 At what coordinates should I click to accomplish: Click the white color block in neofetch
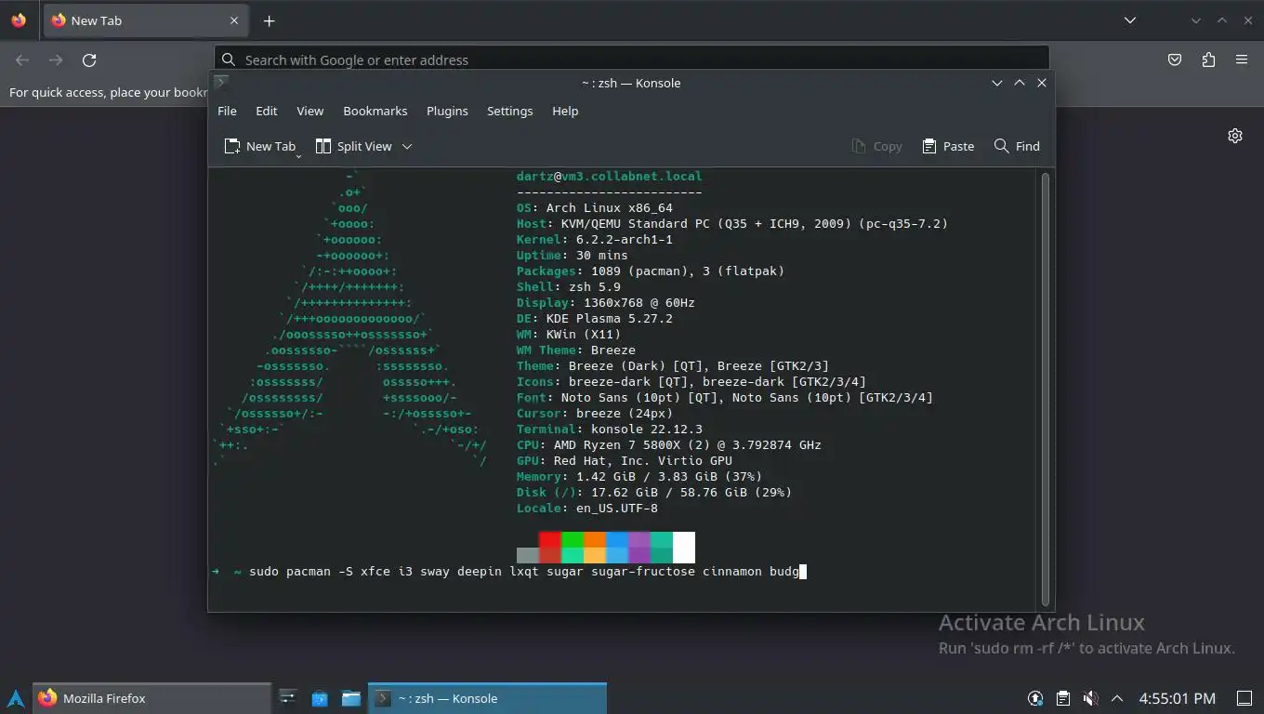click(x=684, y=547)
